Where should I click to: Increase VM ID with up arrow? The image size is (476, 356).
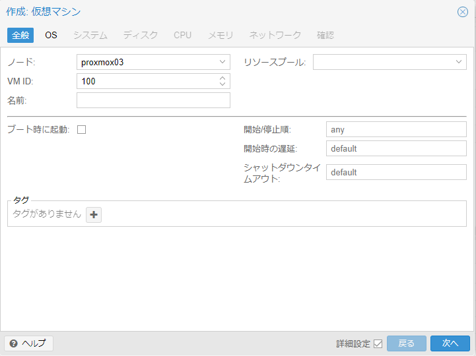(x=222, y=78)
